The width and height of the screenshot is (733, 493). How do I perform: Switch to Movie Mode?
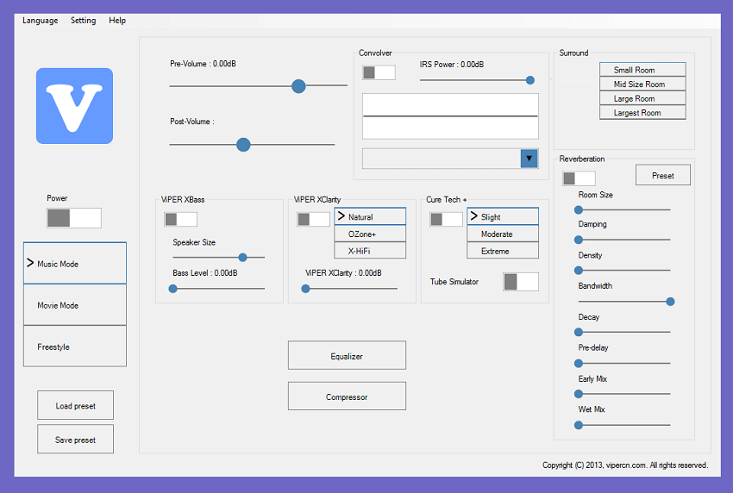pos(75,305)
